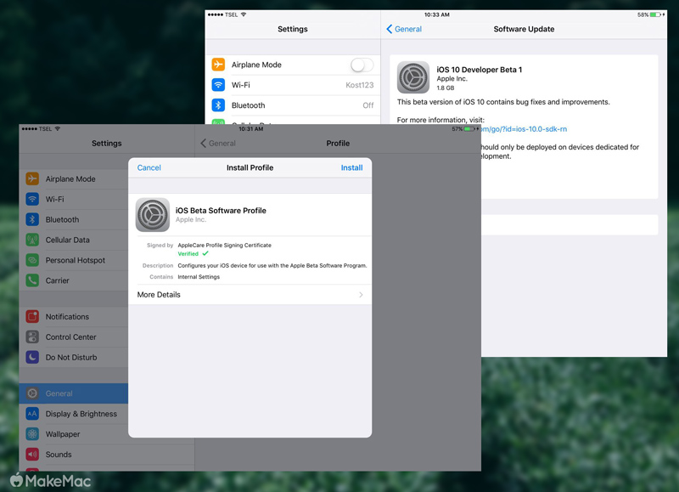This screenshot has height=492, width=679.
Task: Tap Wi-Fi signal icon in back window status bar
Action: (x=244, y=14)
